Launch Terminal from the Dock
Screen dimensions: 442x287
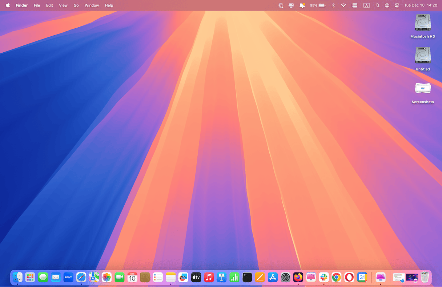click(x=247, y=278)
